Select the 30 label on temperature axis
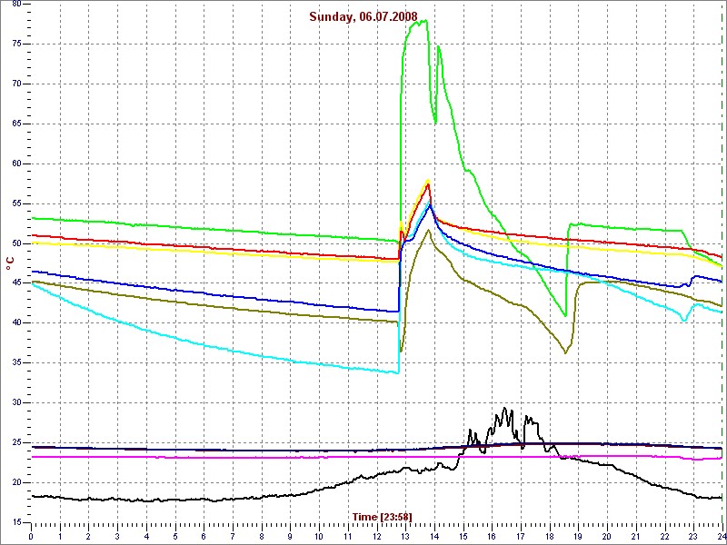The height and width of the screenshot is (545, 727). pos(16,402)
